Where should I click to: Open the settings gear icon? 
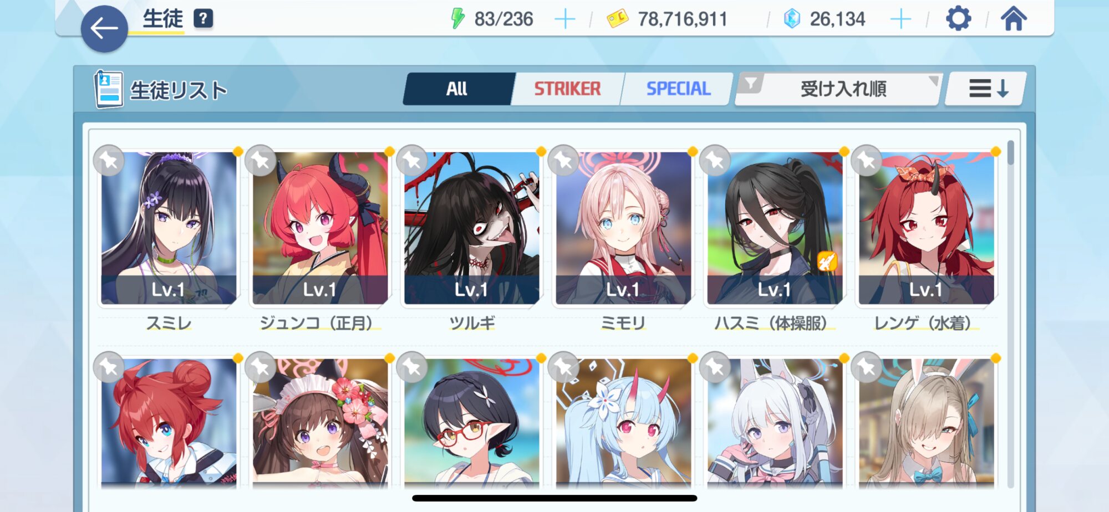coord(958,19)
